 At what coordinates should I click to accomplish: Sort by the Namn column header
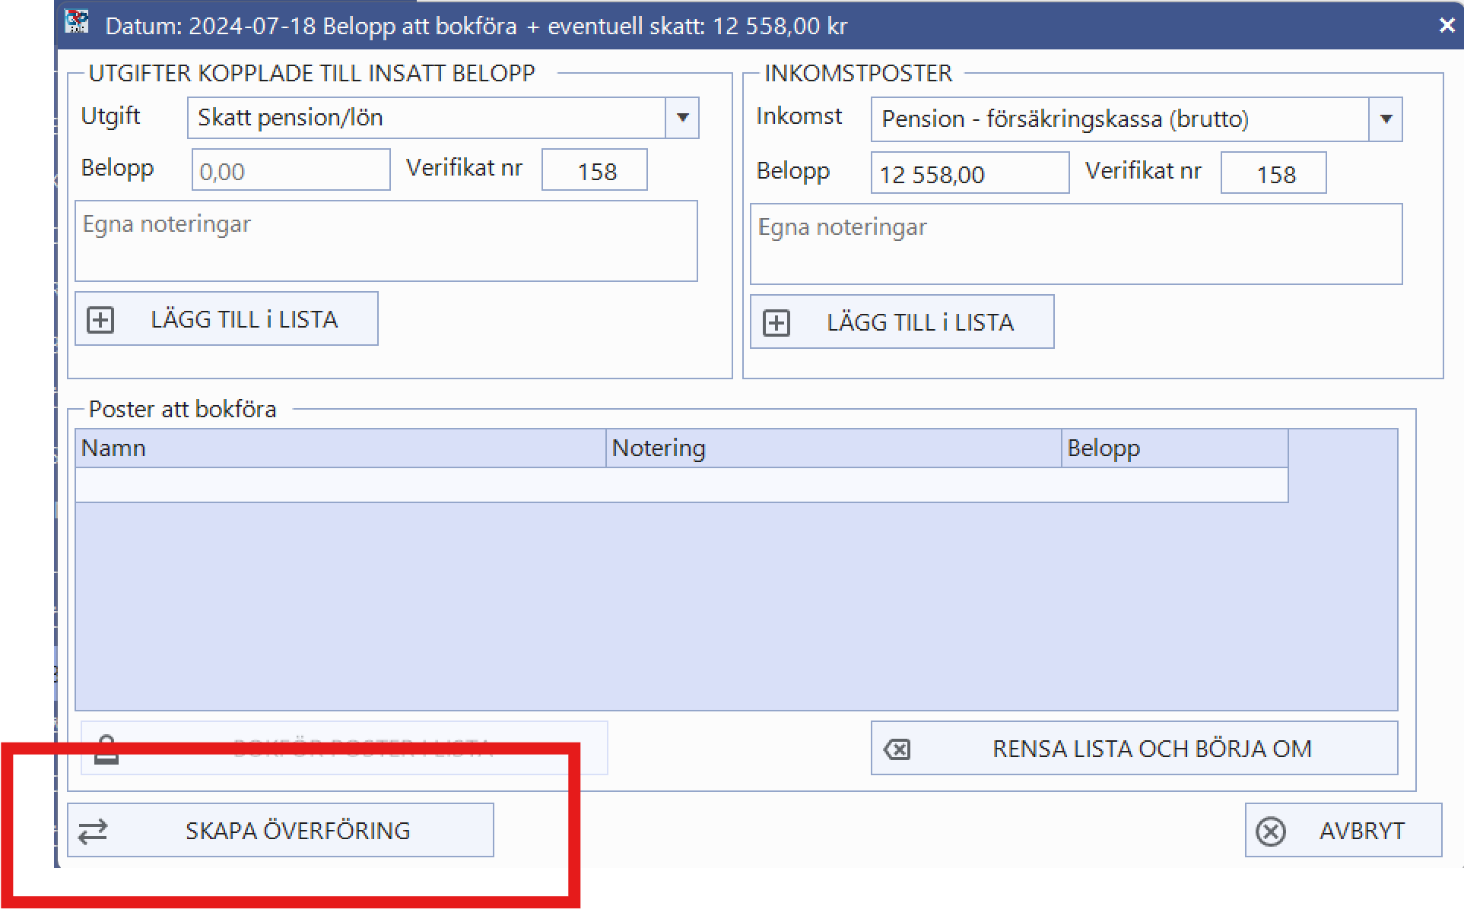tap(341, 448)
